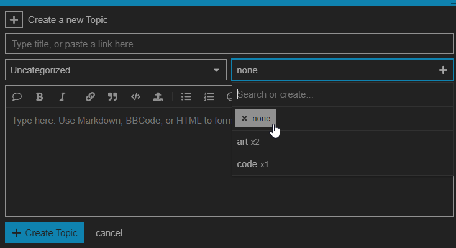
Task: Click the reply speech bubble toolbar icon
Action: [x=17, y=96]
